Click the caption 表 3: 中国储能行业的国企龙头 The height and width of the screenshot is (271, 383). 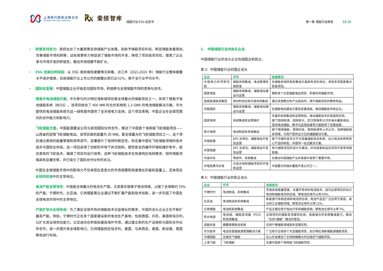pos(224,70)
